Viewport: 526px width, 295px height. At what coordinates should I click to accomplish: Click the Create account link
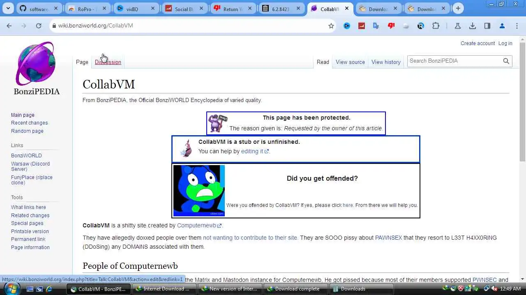tap(478, 43)
